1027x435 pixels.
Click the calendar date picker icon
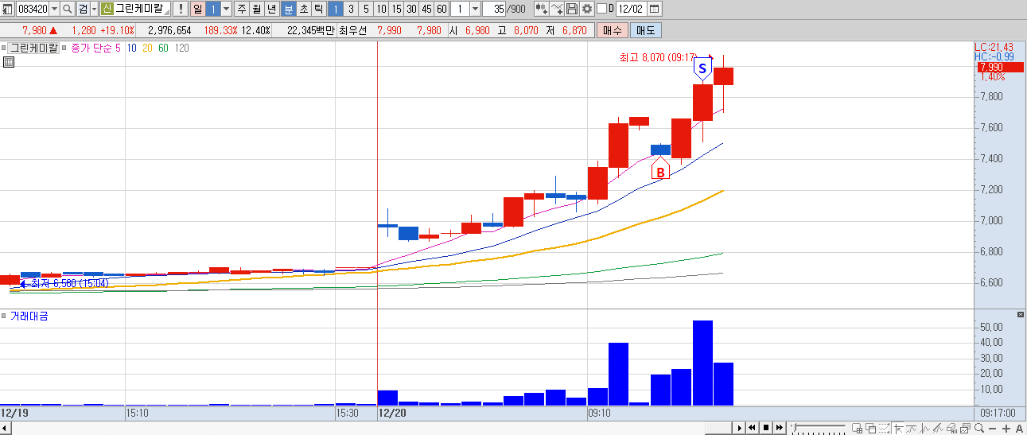click(654, 9)
